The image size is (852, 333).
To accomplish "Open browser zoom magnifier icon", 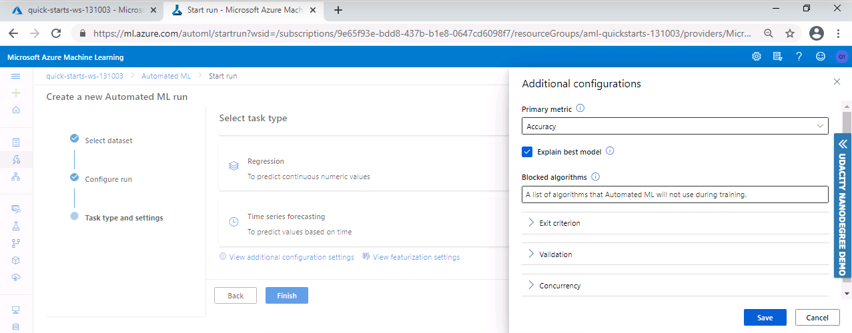I will pyautogui.click(x=769, y=33).
